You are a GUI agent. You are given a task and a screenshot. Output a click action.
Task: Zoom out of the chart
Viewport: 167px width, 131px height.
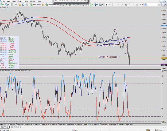coord(78,5)
